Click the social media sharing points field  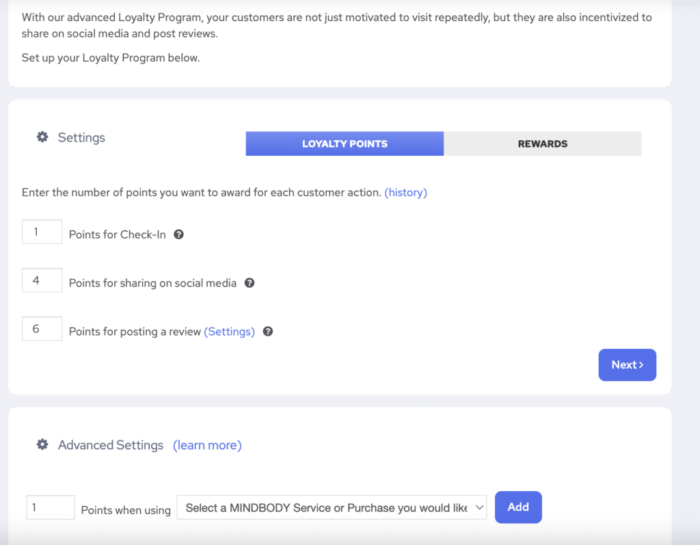pos(42,280)
